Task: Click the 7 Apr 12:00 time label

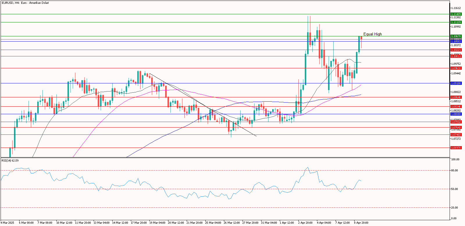Action: coord(343,223)
